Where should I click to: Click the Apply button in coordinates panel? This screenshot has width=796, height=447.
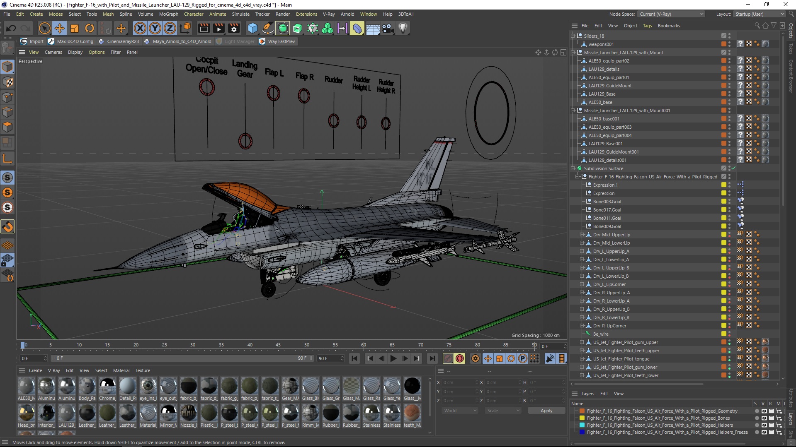pyautogui.click(x=546, y=411)
